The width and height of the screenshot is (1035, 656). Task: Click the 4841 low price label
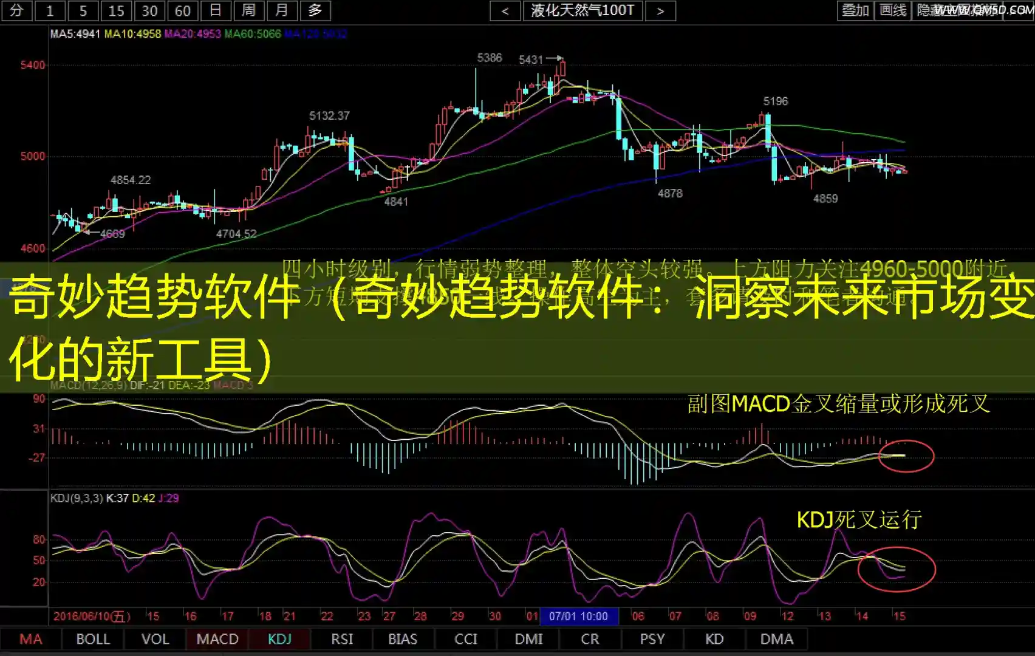[396, 202]
